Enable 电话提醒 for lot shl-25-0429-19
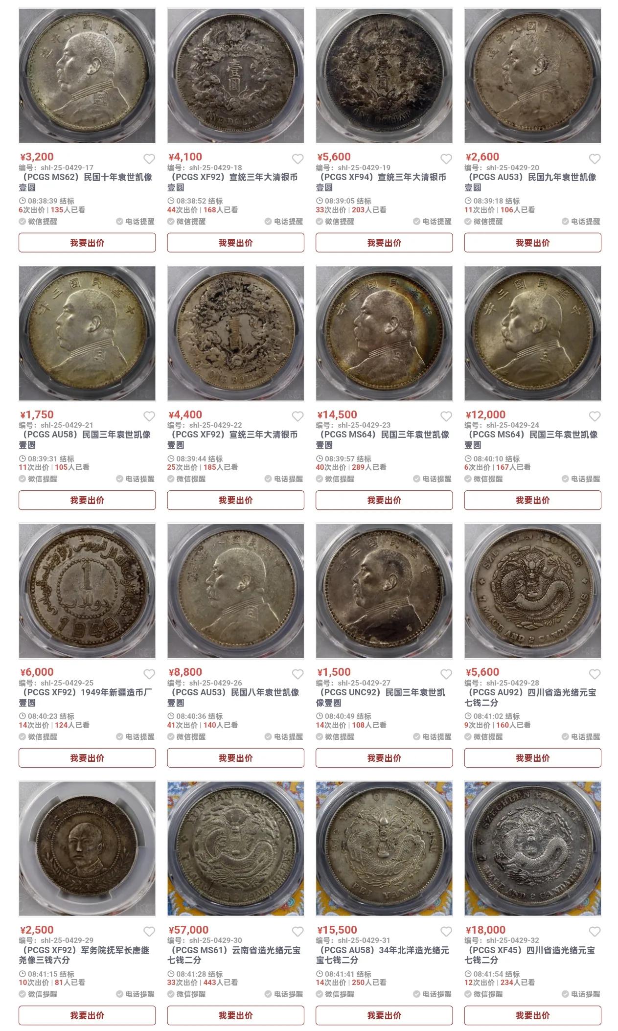618x1031 pixels. [x=433, y=222]
